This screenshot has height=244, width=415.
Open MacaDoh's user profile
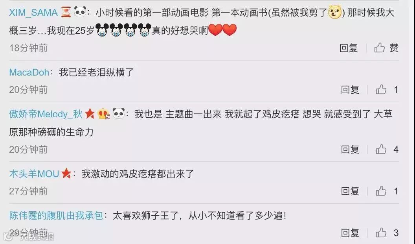[29, 72]
